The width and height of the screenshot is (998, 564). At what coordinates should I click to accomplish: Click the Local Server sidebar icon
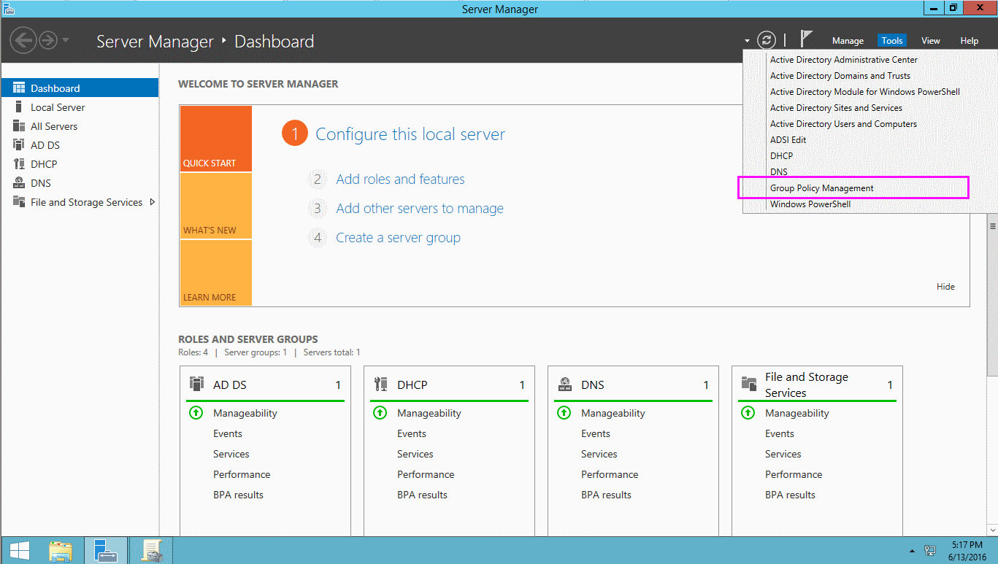(x=19, y=107)
